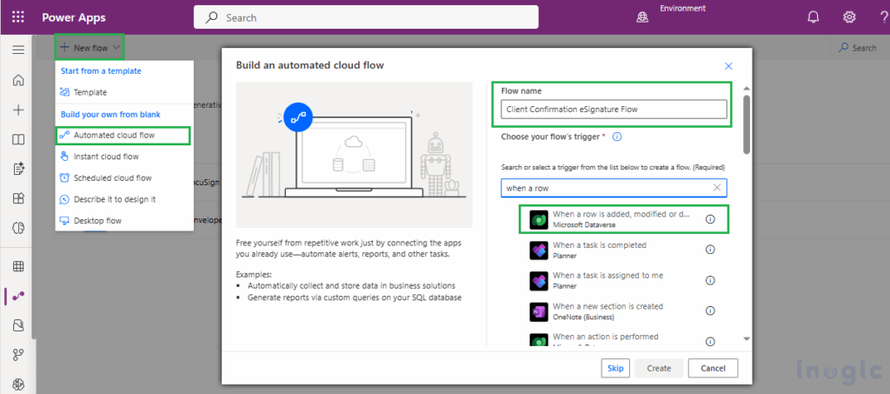Click the help question mark icon
The height and width of the screenshot is (394, 890).
pyautogui.click(x=880, y=17)
